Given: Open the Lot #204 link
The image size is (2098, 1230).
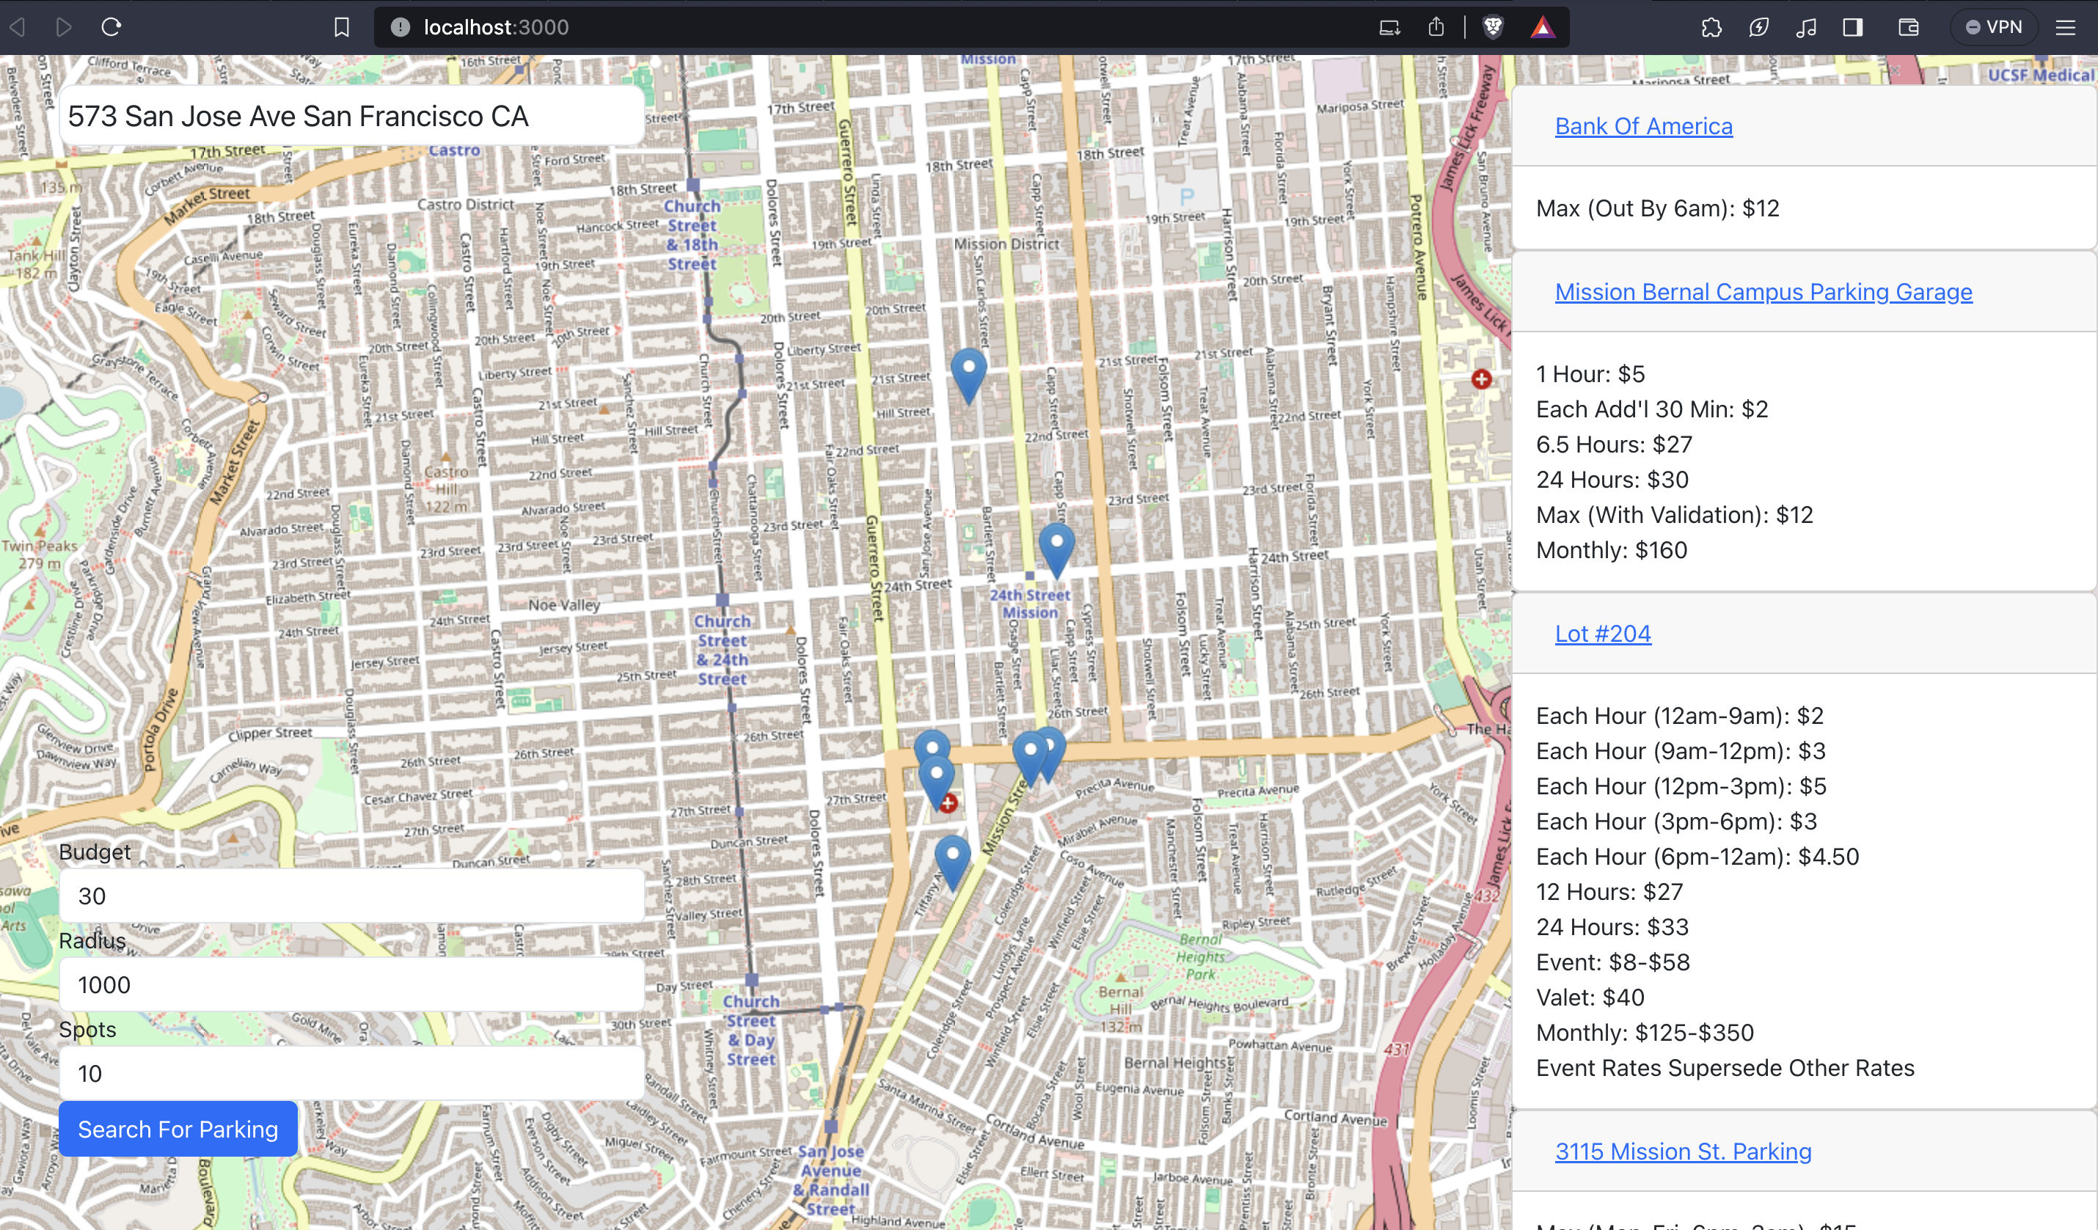Looking at the screenshot, I should click(1603, 633).
